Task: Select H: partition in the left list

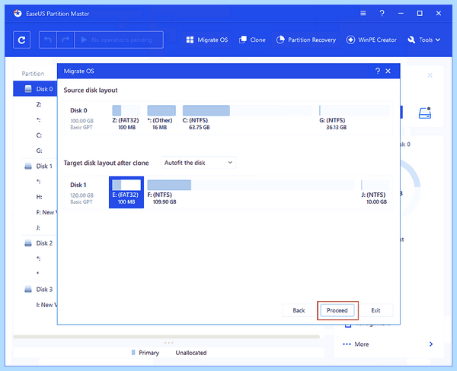Action: [x=39, y=197]
